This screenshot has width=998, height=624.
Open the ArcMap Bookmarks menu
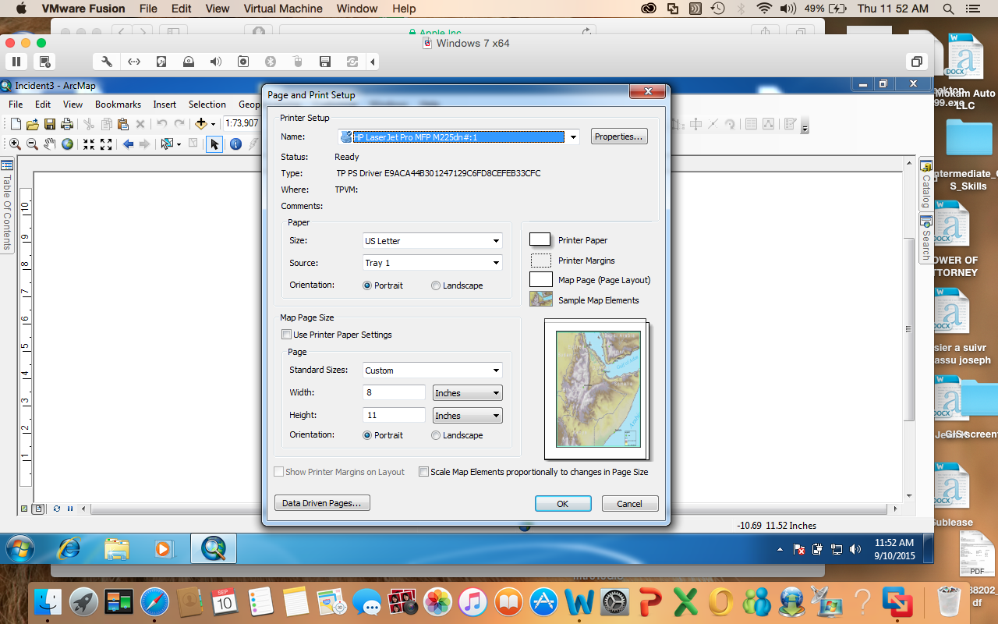click(x=118, y=104)
